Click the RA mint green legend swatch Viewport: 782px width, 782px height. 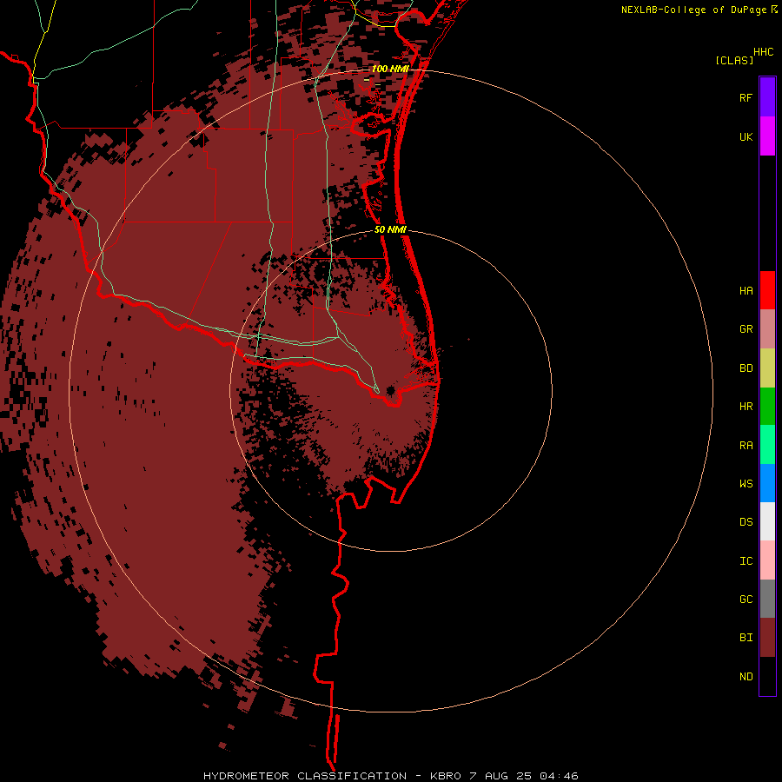coord(767,445)
